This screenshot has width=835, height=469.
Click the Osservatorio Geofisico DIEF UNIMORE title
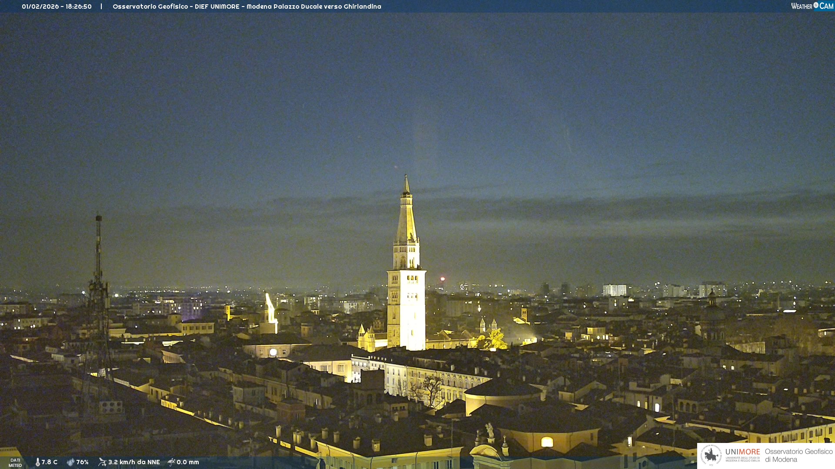[x=247, y=7]
